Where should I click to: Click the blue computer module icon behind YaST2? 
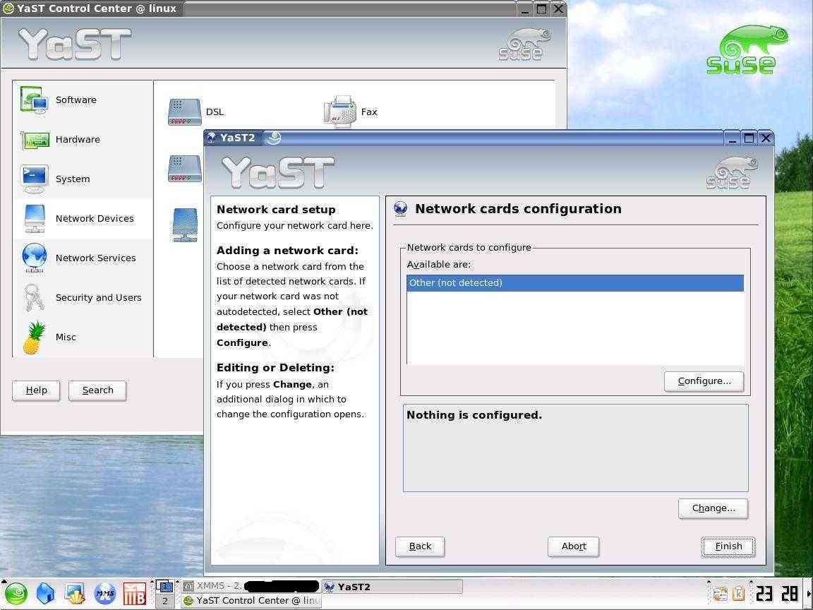coord(185,225)
